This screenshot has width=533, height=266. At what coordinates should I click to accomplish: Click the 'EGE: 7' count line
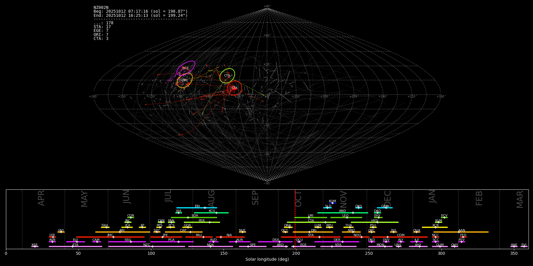point(101,31)
